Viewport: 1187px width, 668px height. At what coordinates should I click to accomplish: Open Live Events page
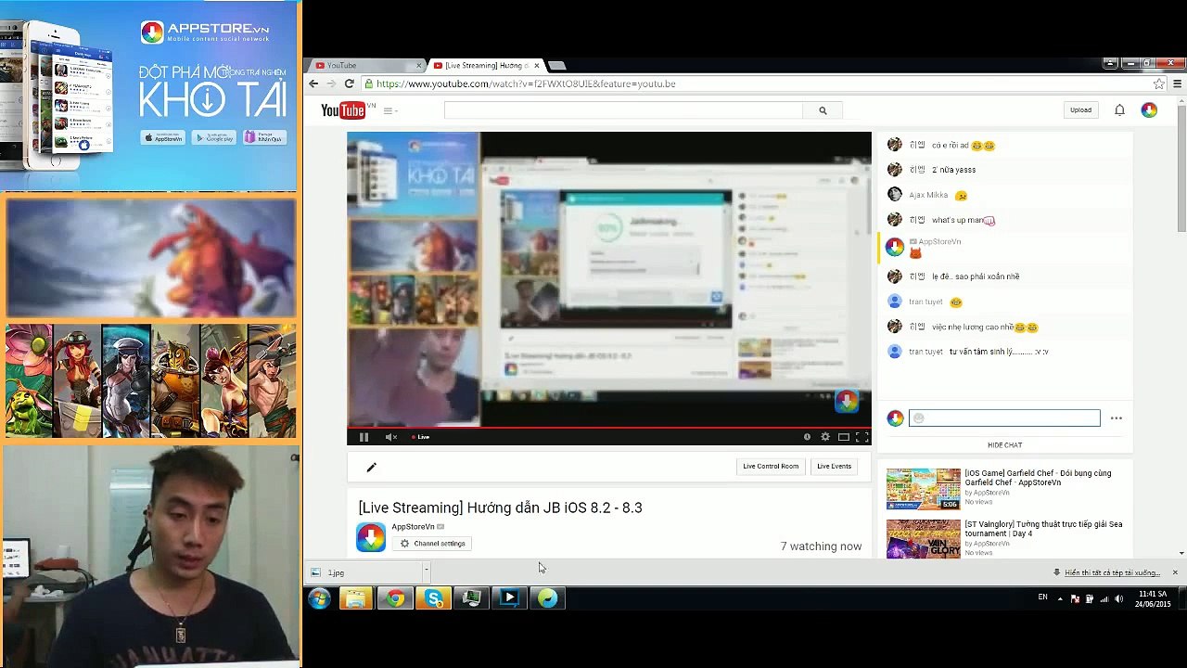pyautogui.click(x=834, y=466)
